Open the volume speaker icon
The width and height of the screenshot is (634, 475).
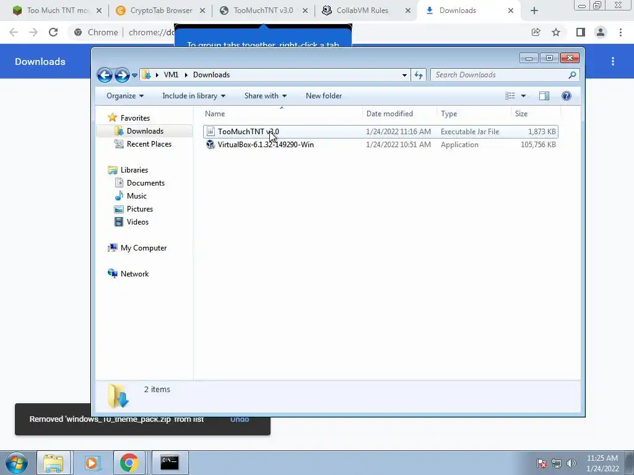click(x=571, y=463)
